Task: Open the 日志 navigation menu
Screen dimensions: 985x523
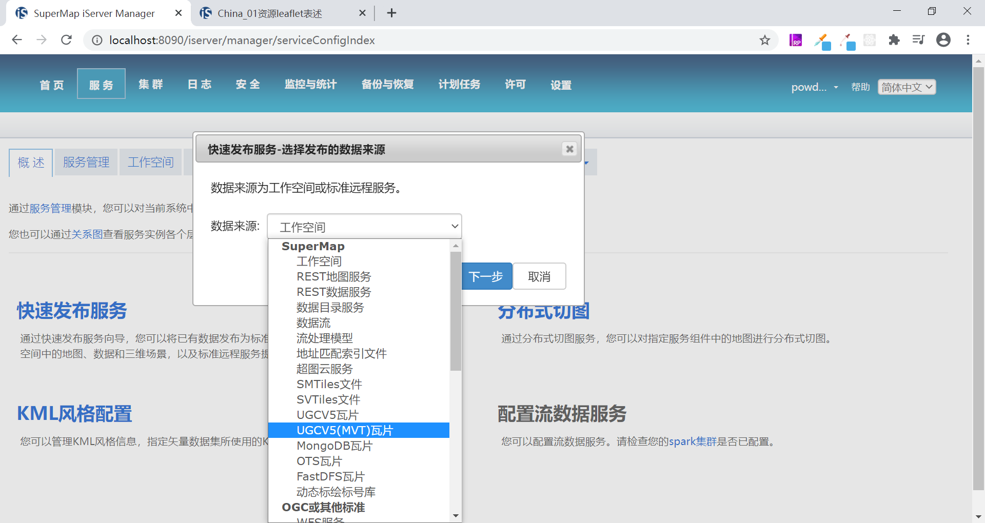Action: tap(199, 84)
